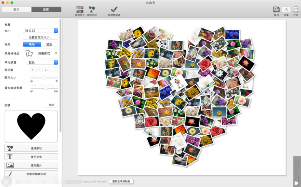Click the 反向 (invert) shape button
The image size is (301, 187).
click(x=51, y=105)
